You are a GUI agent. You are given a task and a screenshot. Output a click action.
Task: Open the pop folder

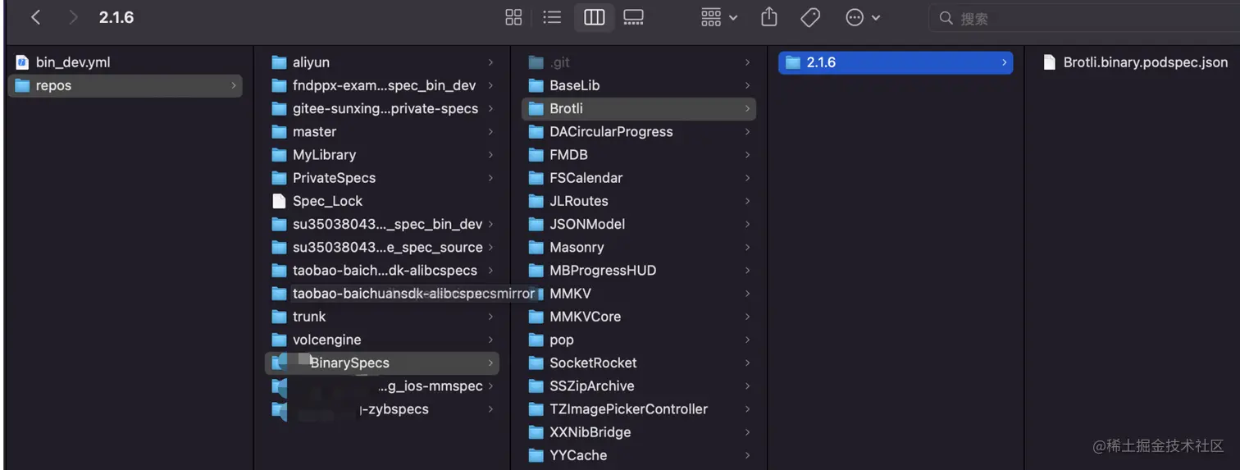tap(639, 340)
